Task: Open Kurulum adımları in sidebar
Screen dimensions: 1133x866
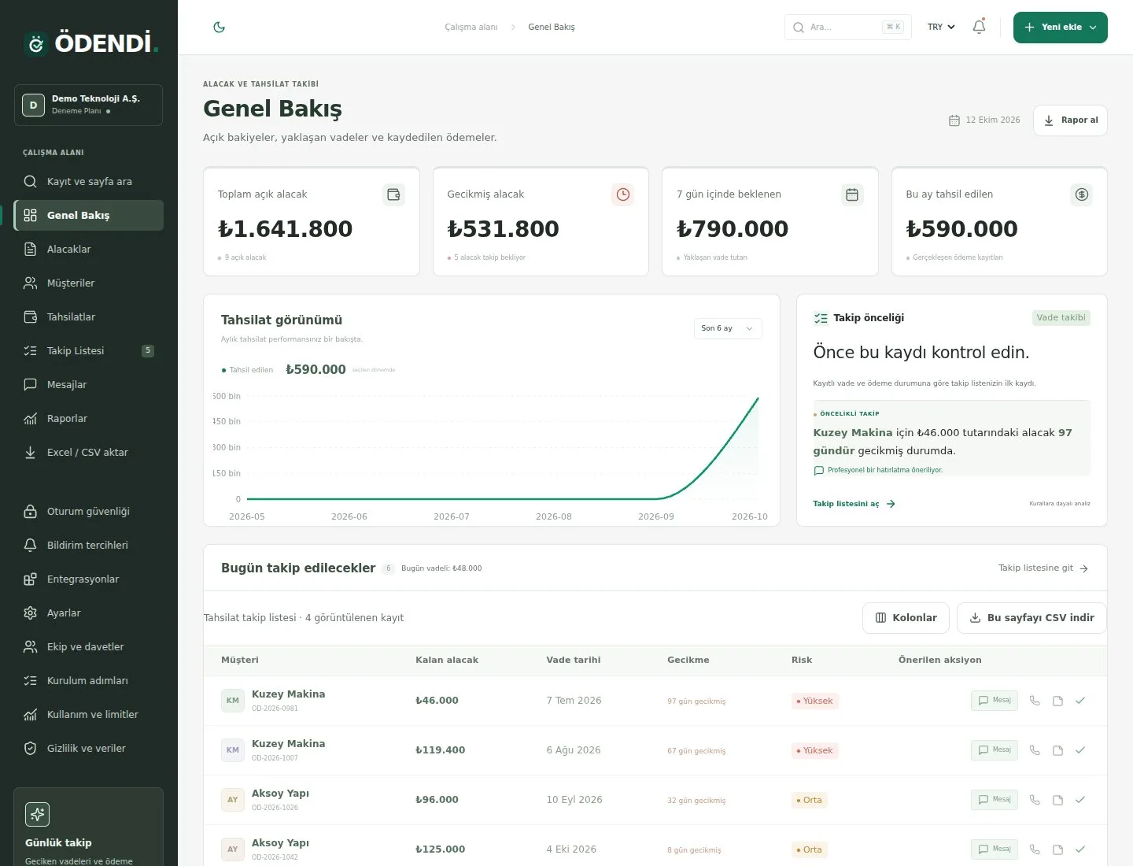Action: (88, 680)
